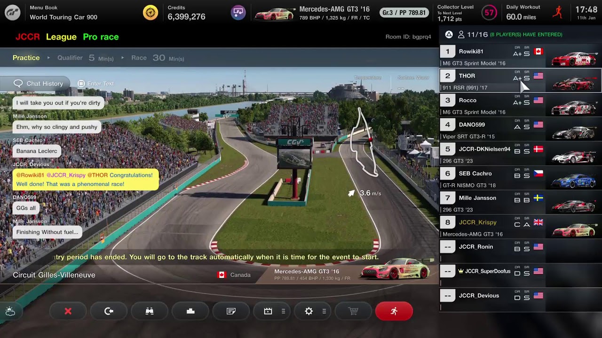Click the 'Banana Leclerc' chat message
602x338 pixels.
[x=37, y=151]
